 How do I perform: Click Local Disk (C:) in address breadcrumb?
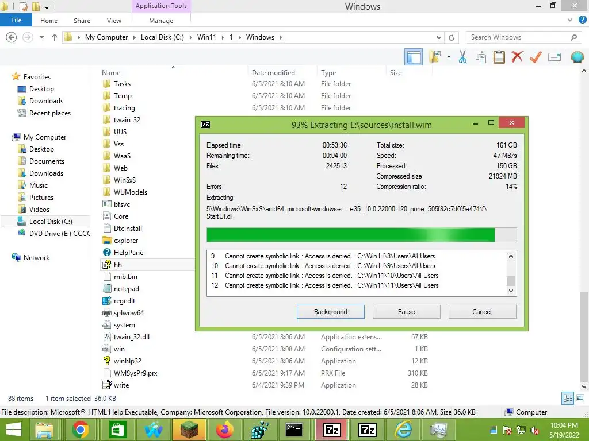[162, 37]
